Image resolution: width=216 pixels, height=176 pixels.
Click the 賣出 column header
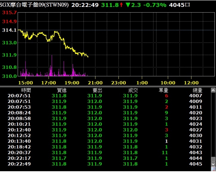point(97,90)
